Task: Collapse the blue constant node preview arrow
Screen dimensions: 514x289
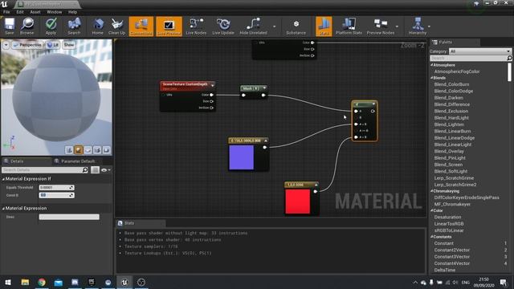Action: tap(266, 141)
